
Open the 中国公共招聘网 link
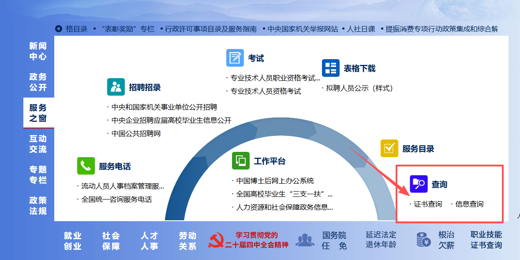(136, 133)
